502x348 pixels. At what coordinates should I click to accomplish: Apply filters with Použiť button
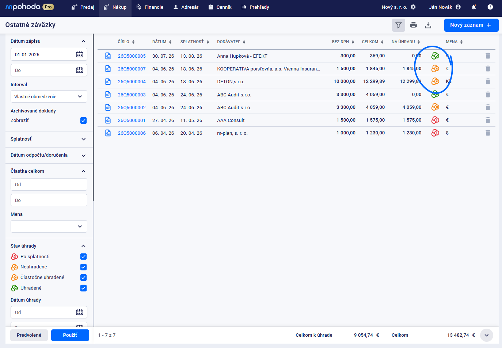[70, 335]
